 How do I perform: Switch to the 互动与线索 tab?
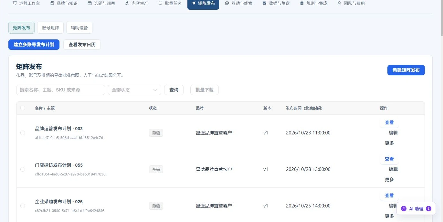tap(239, 4)
